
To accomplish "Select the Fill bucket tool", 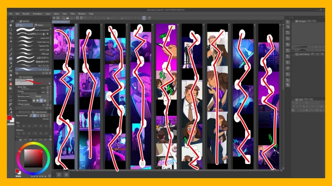I will pos(11,84).
